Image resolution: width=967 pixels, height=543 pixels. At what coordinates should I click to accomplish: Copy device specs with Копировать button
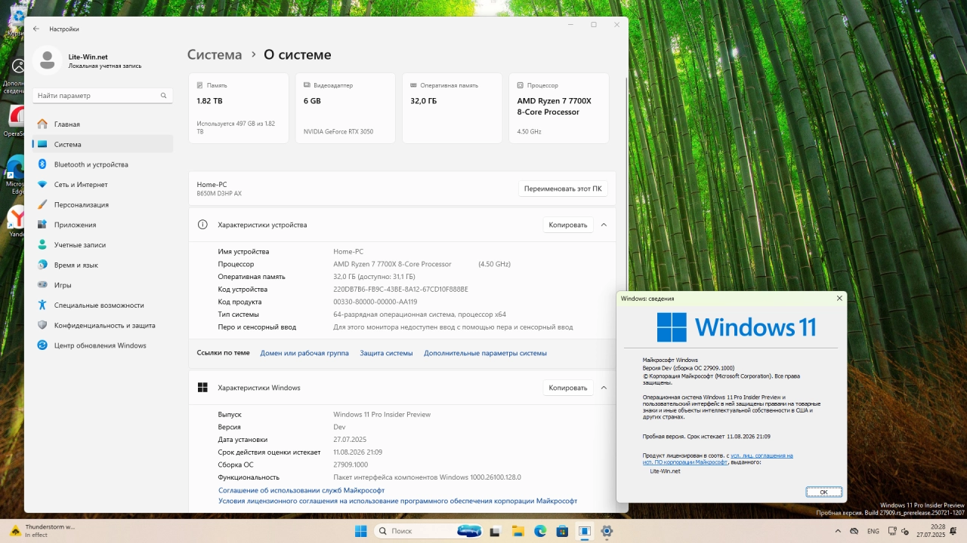pyautogui.click(x=567, y=225)
